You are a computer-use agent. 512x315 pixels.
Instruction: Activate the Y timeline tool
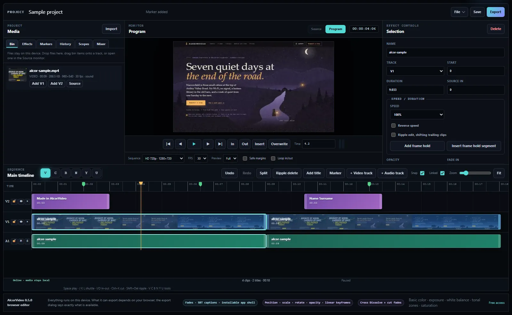point(86,173)
